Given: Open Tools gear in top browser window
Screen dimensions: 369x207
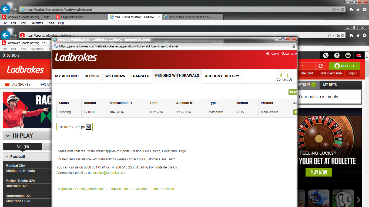Looking at the screenshot, I should [x=365, y=10].
